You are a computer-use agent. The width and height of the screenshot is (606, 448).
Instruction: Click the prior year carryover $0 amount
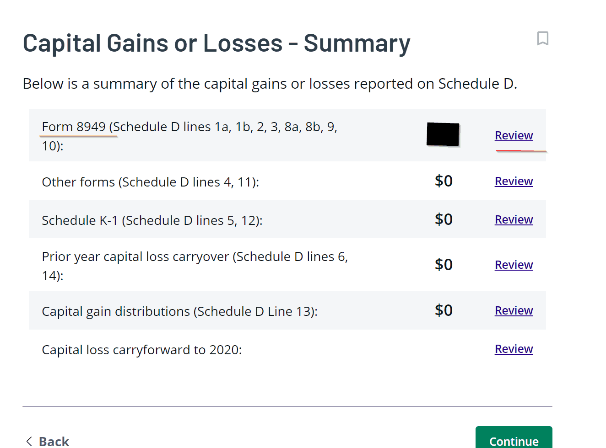[444, 265]
